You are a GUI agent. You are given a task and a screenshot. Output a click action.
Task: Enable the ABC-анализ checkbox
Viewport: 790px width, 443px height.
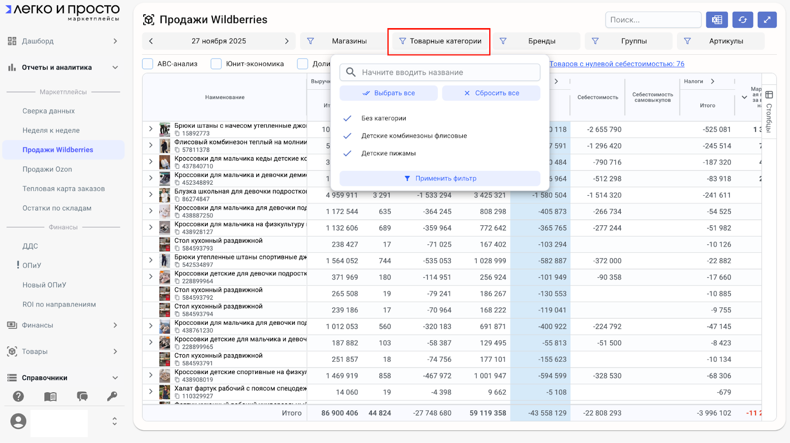tap(148, 64)
